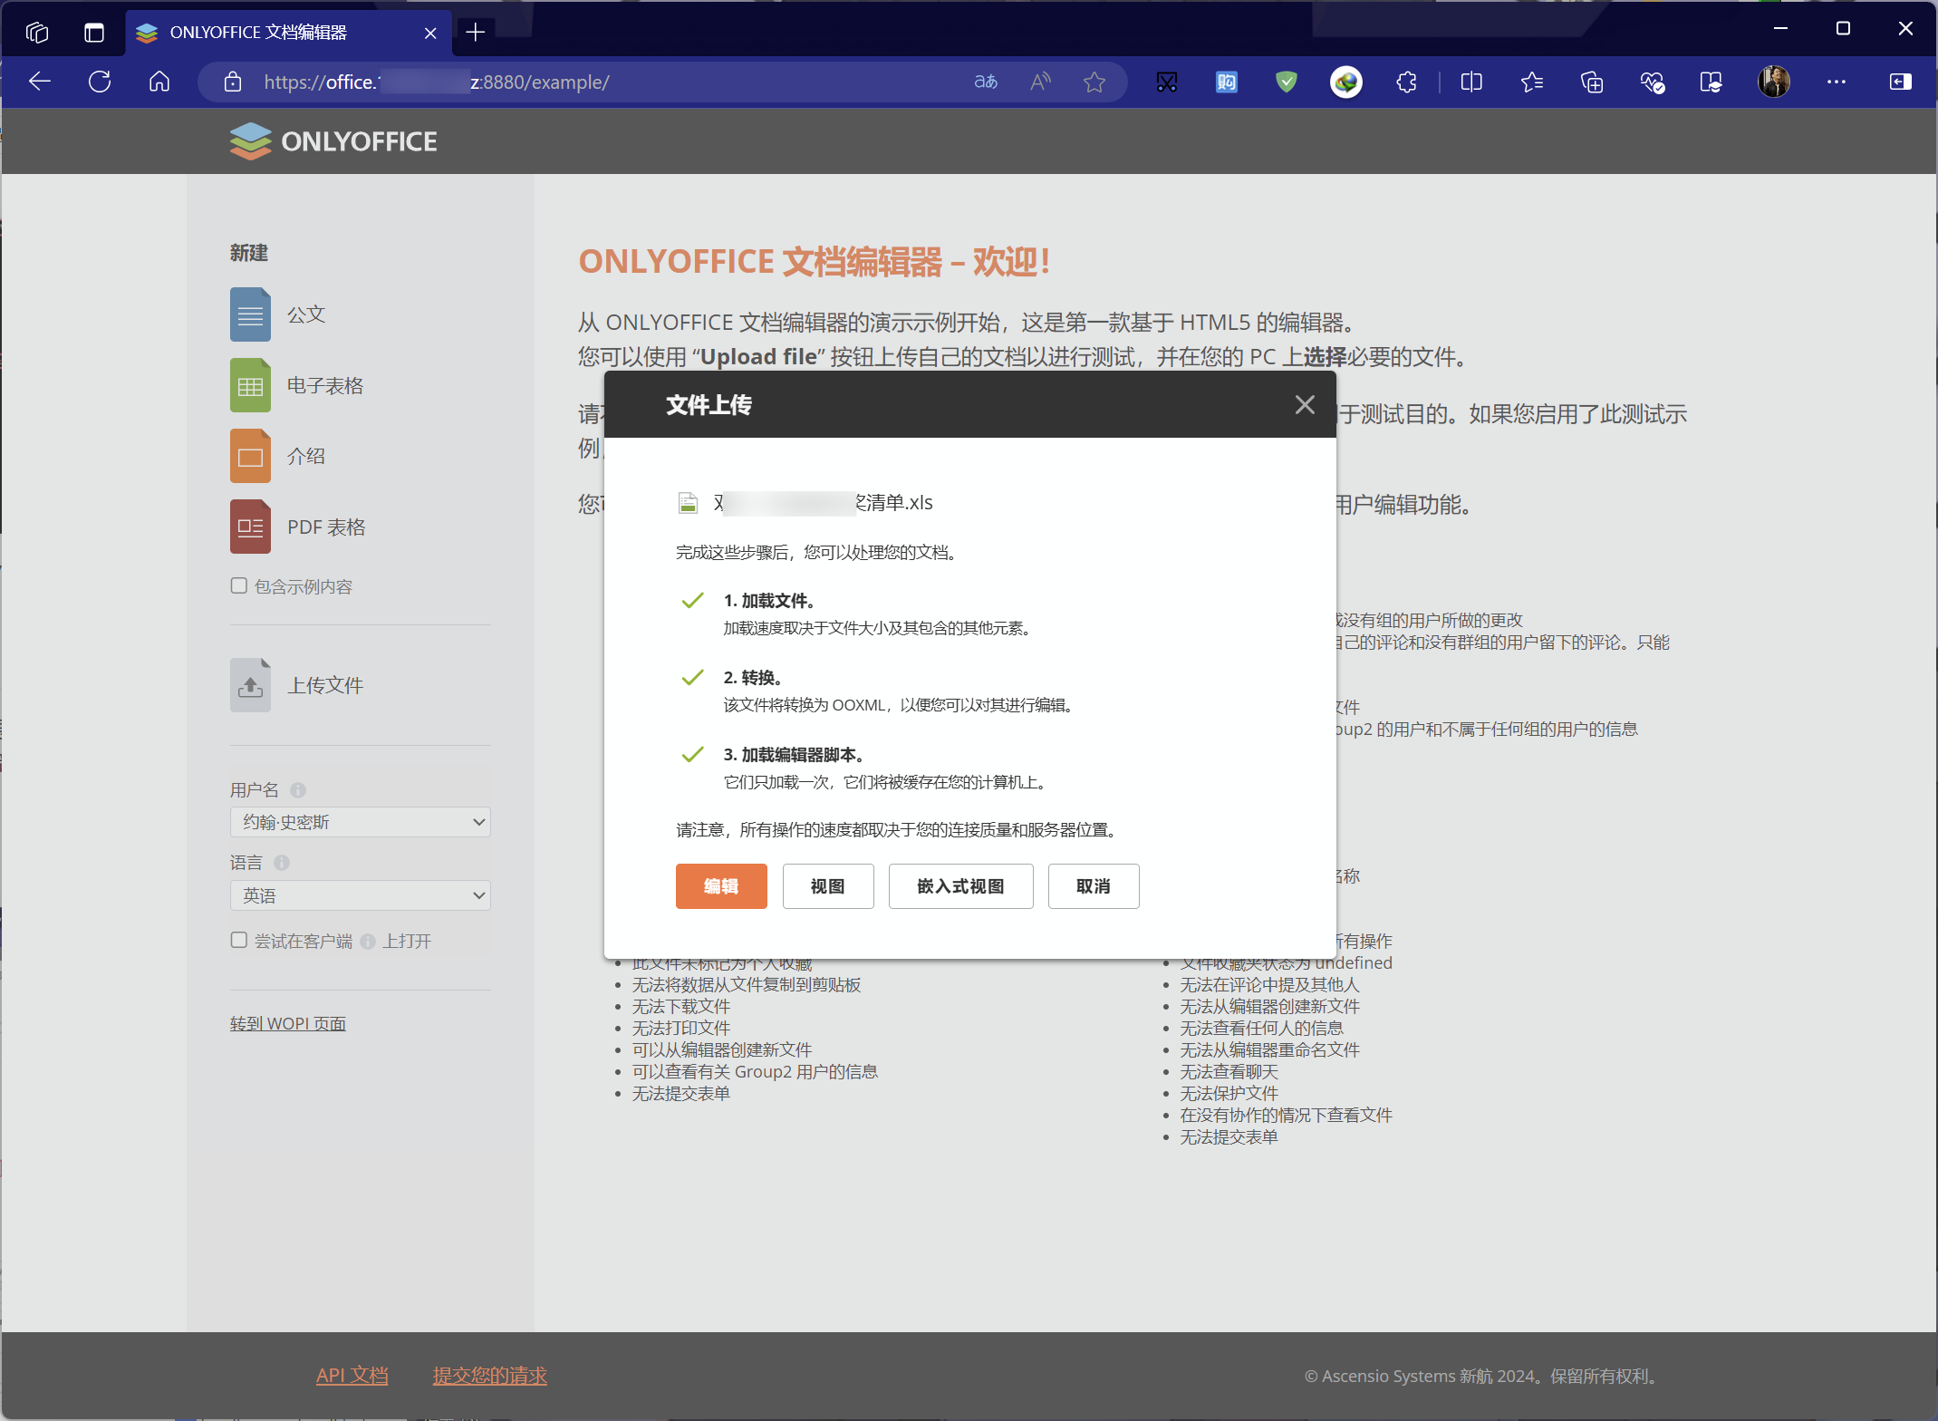The height and width of the screenshot is (1421, 1938).
Task: Open the 用户名 dropdown 约翰·史密斯
Action: pos(361,822)
